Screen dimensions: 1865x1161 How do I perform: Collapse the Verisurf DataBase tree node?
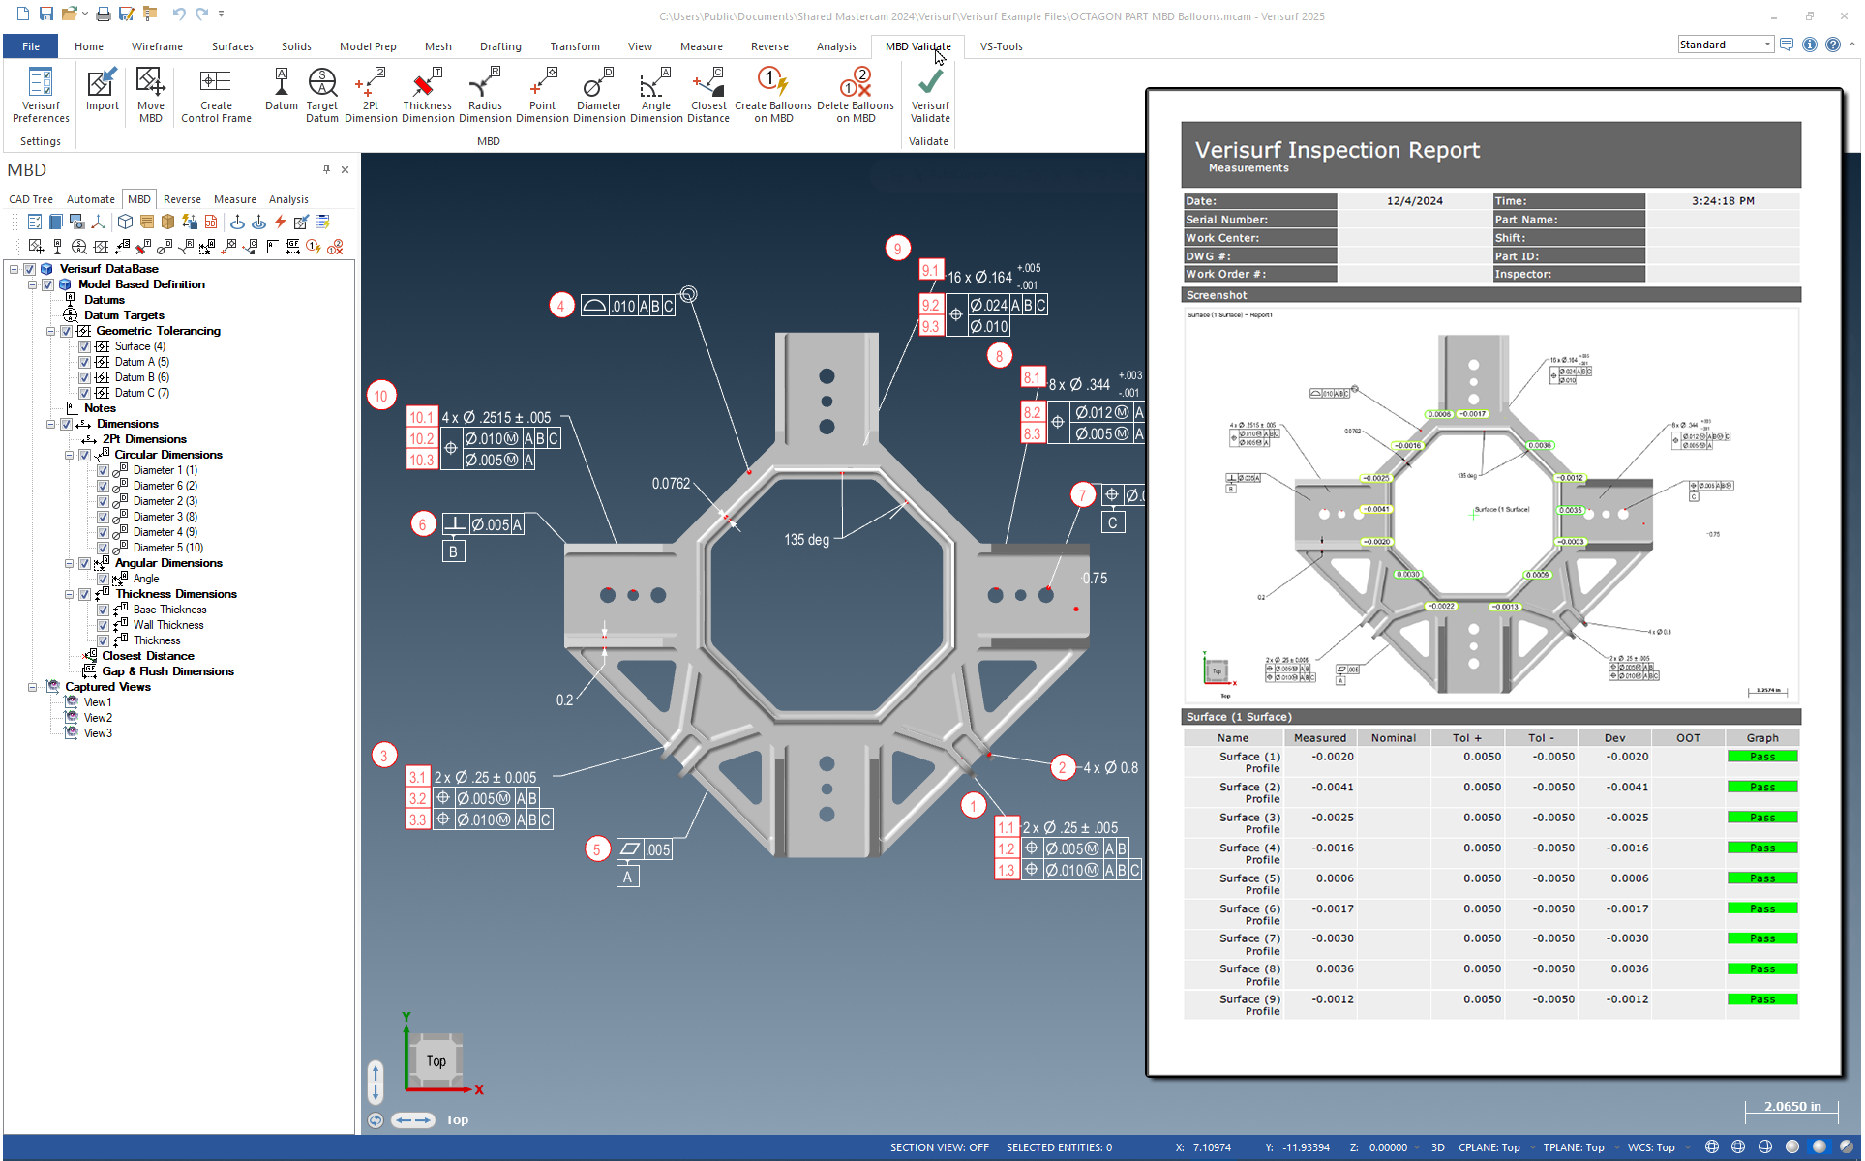point(14,269)
